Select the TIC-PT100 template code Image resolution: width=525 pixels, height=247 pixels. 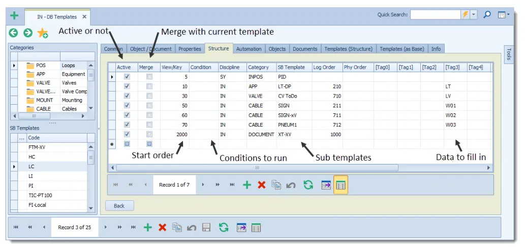57,195
